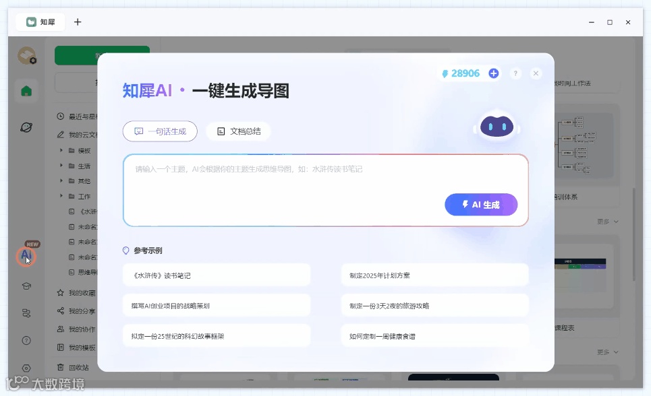Open the clock recent-files icon
Screen dimensions: 651x396
[61, 117]
